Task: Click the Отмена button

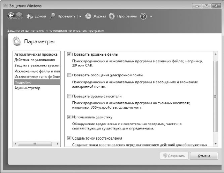Action: (x=204, y=156)
